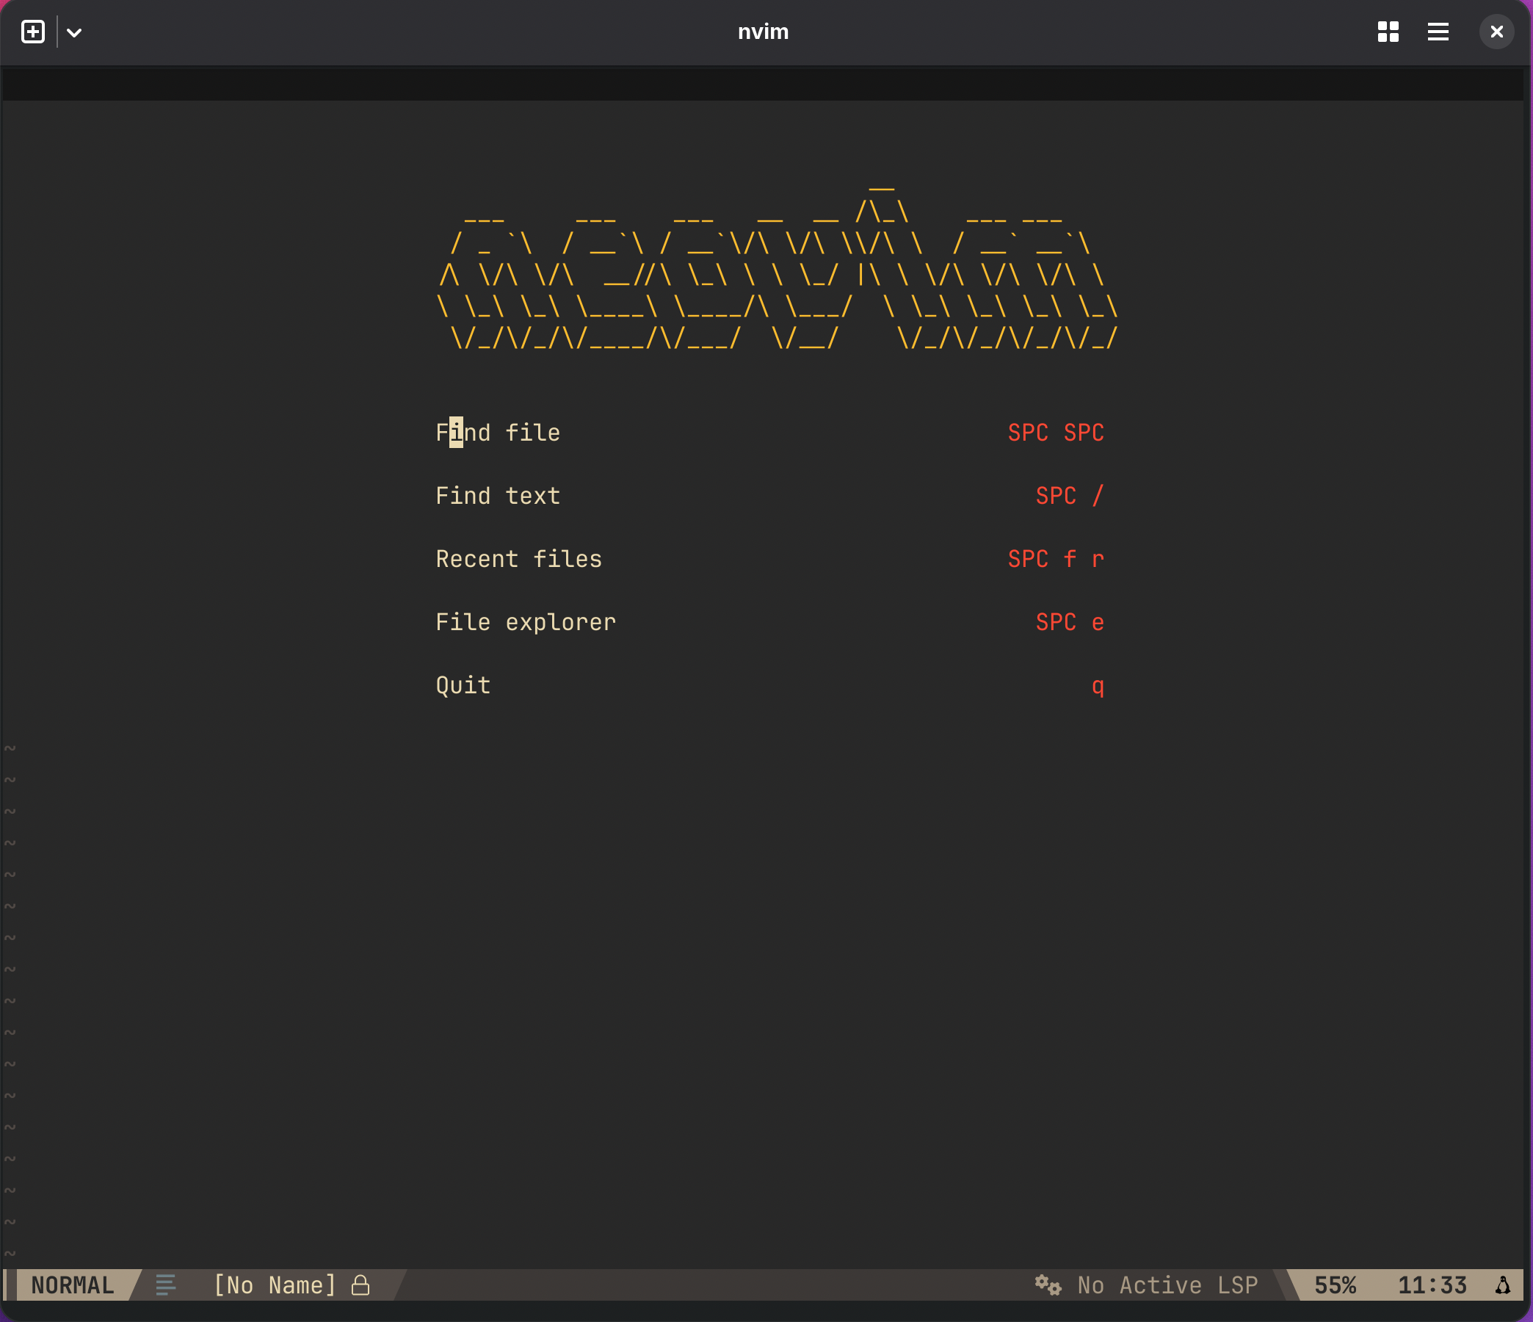Open the File explorer entry
The height and width of the screenshot is (1322, 1533).
[x=525, y=622]
